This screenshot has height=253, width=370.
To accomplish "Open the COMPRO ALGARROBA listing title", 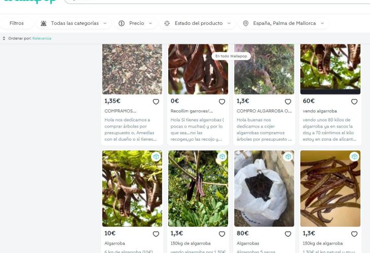I will coord(264,111).
